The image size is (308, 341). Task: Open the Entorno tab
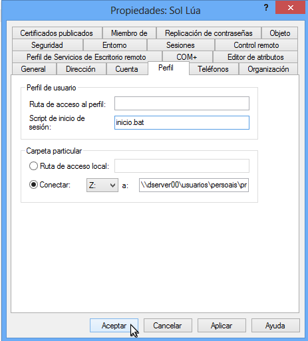114,45
